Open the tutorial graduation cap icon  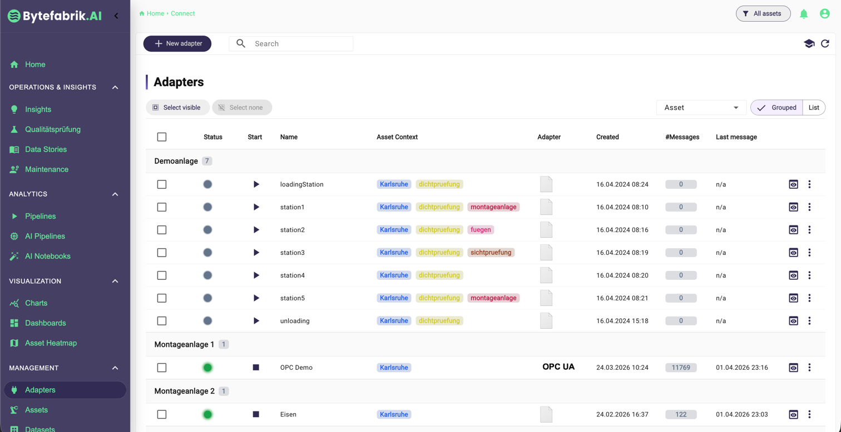809,43
